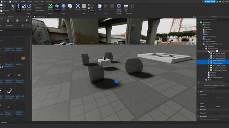Click the Cut clipboard button
229x128 pixels.
click(x=3, y=8)
